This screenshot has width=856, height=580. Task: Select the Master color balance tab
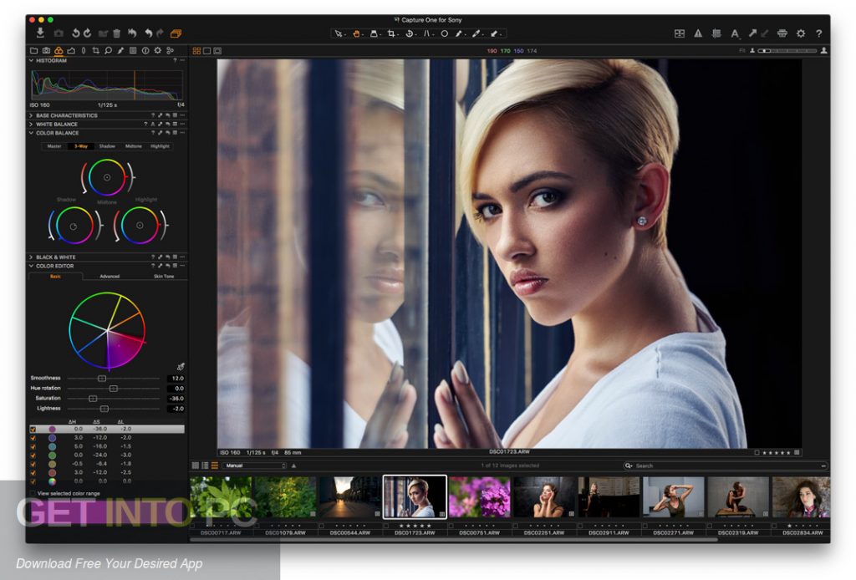[54, 146]
